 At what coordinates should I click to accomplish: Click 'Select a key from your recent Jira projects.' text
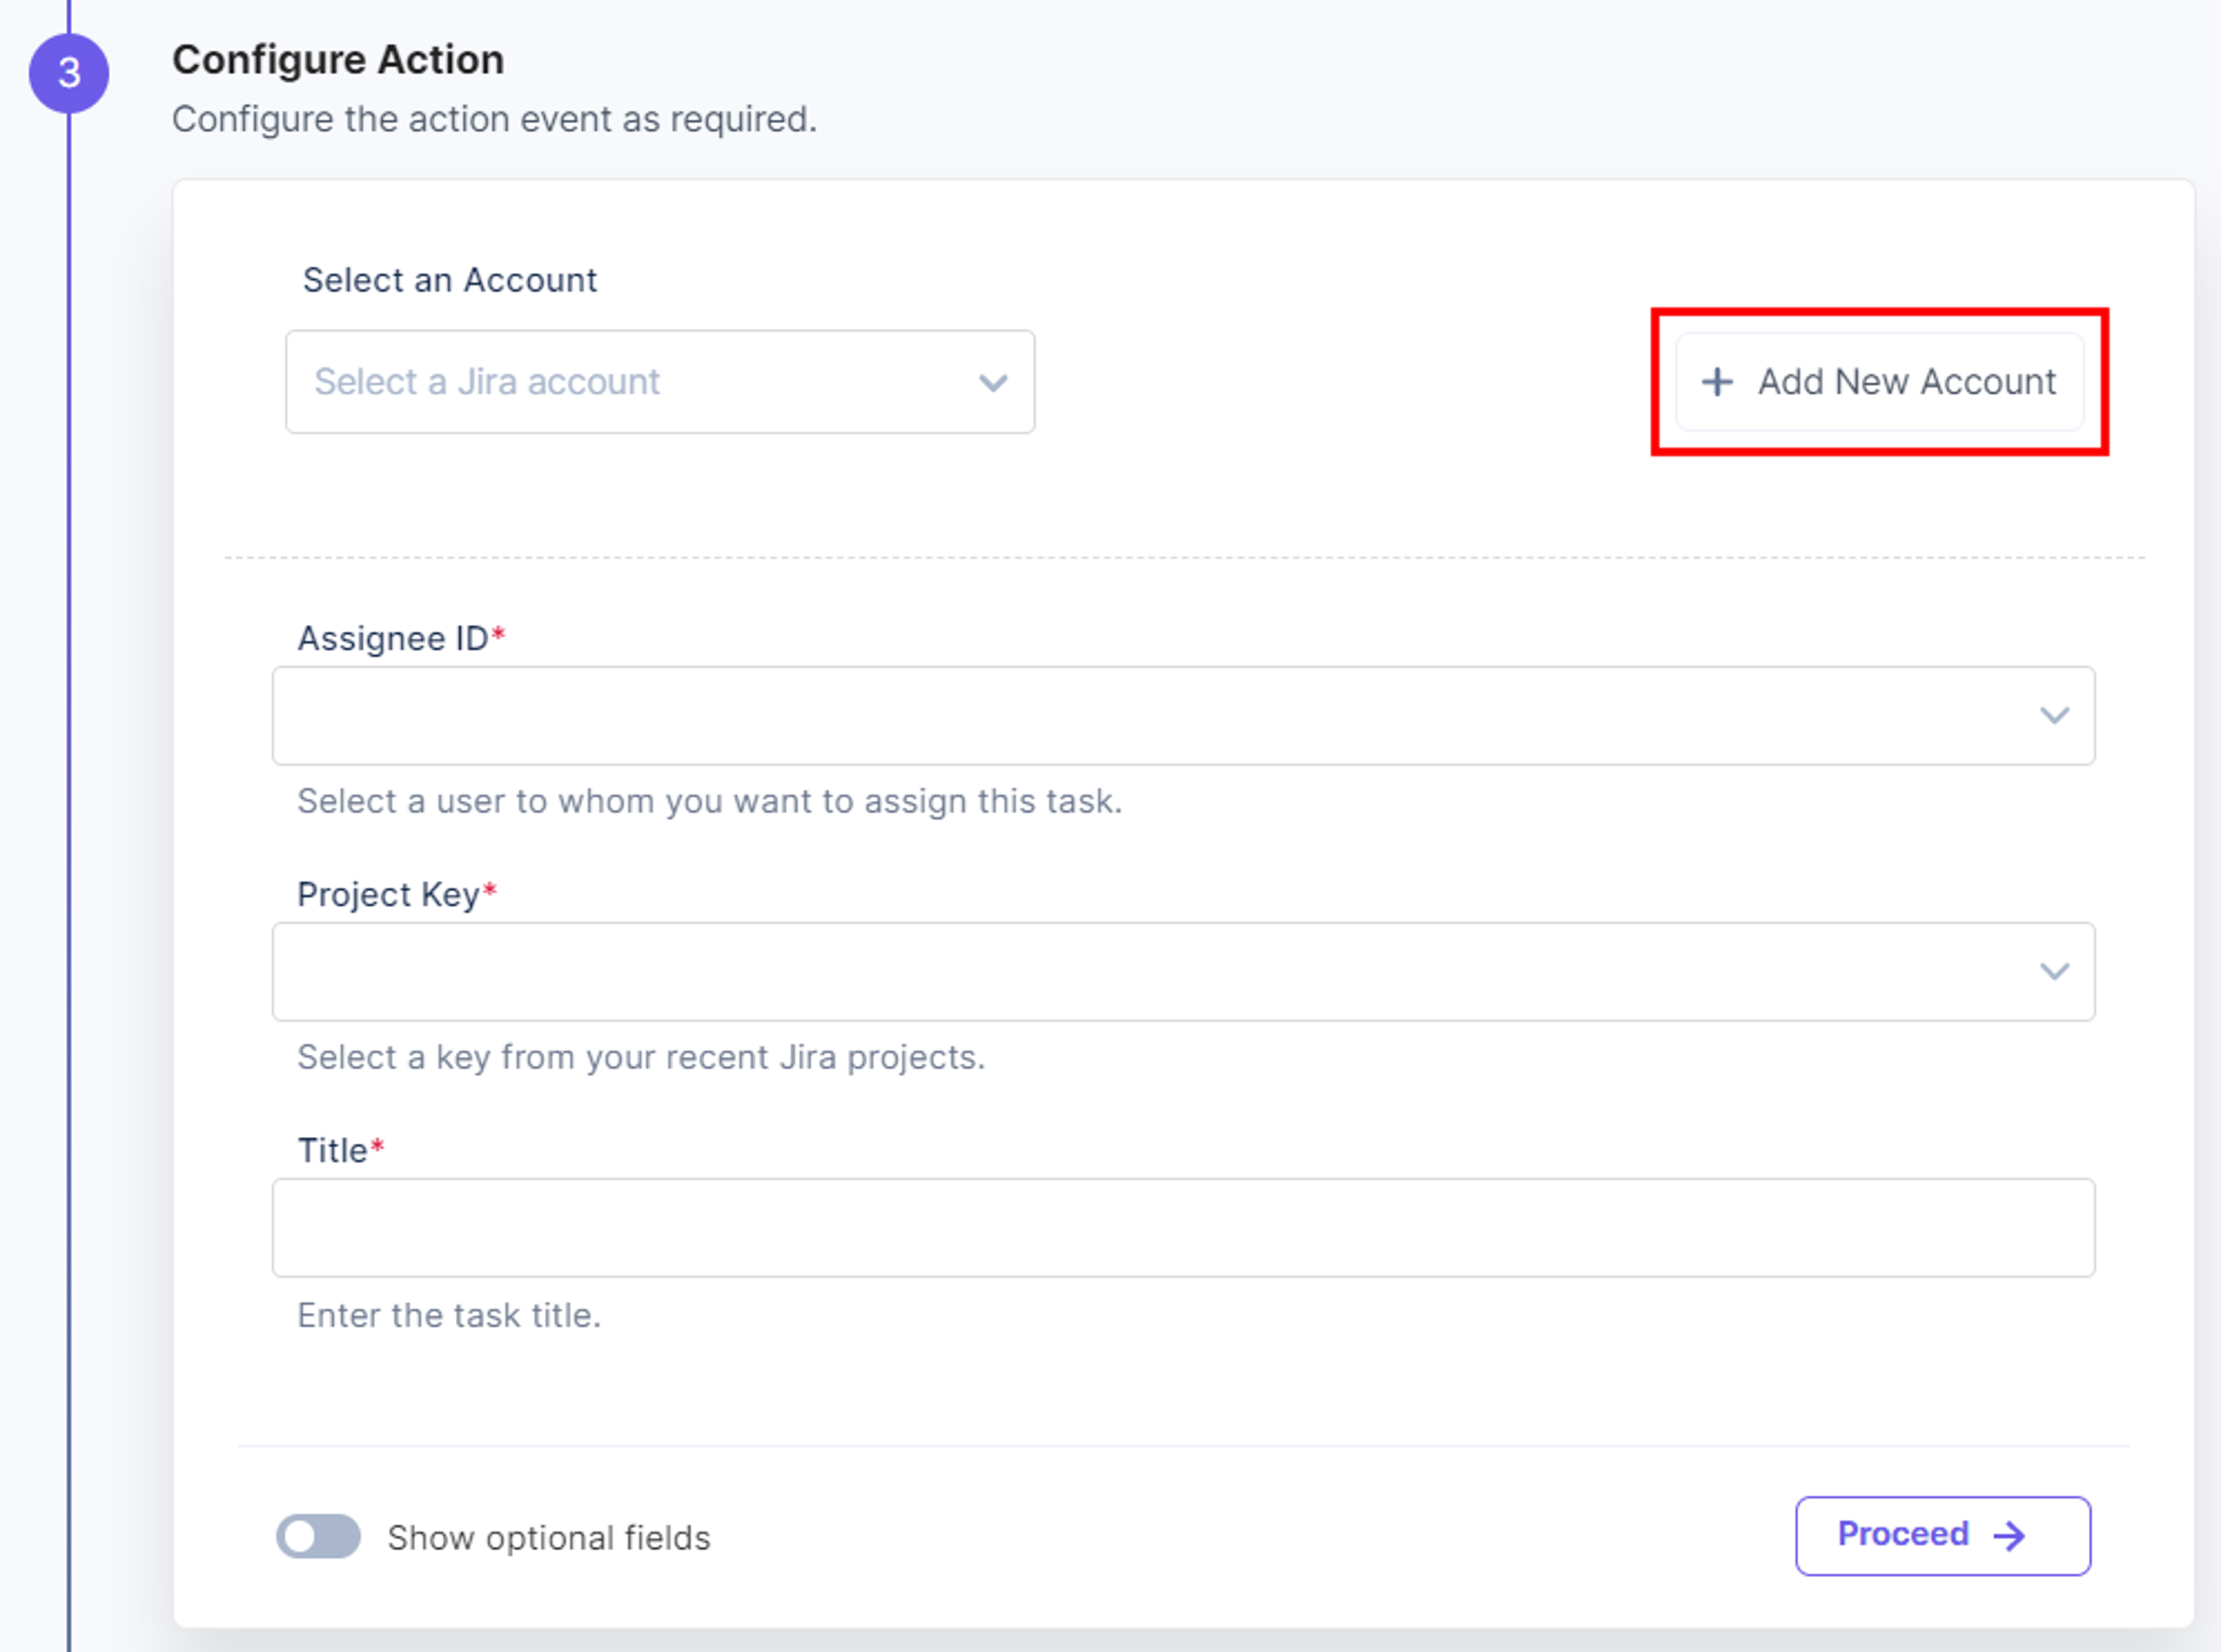(x=641, y=1057)
